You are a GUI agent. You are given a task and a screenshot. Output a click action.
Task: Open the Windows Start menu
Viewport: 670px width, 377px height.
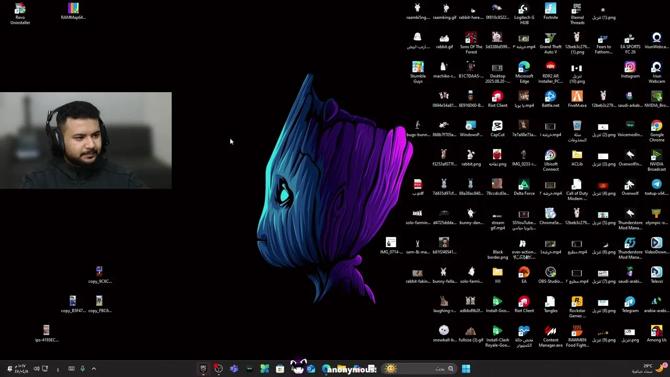pyautogui.click(x=466, y=369)
